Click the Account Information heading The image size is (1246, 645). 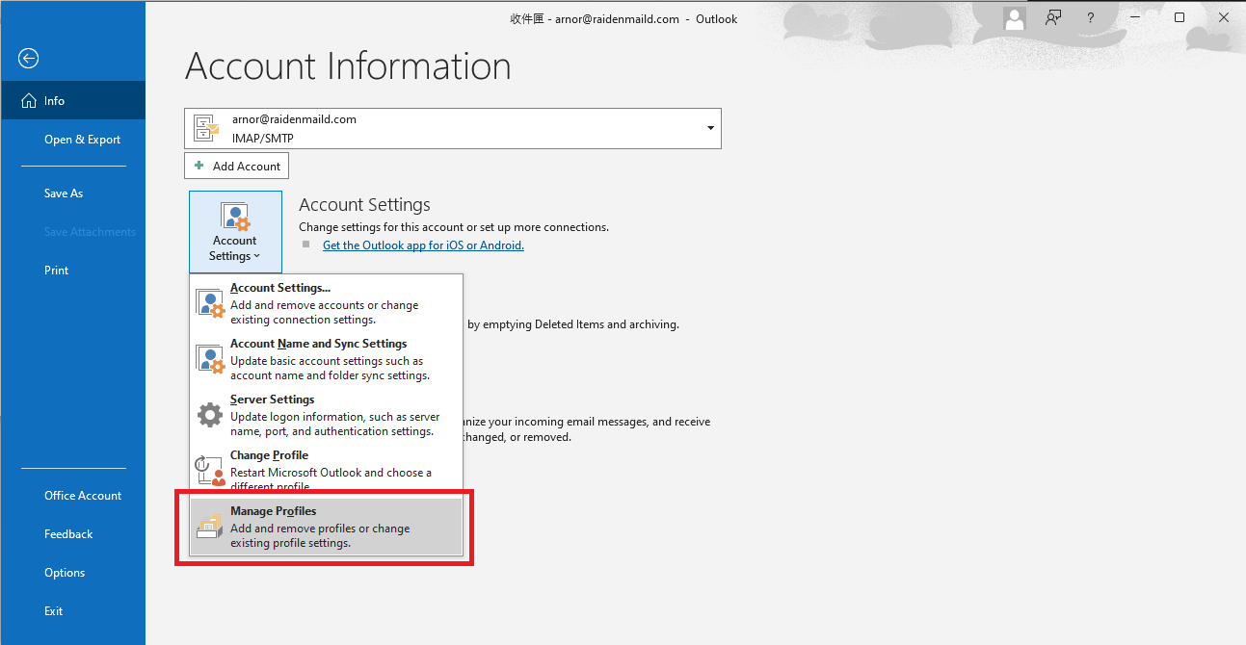(348, 66)
